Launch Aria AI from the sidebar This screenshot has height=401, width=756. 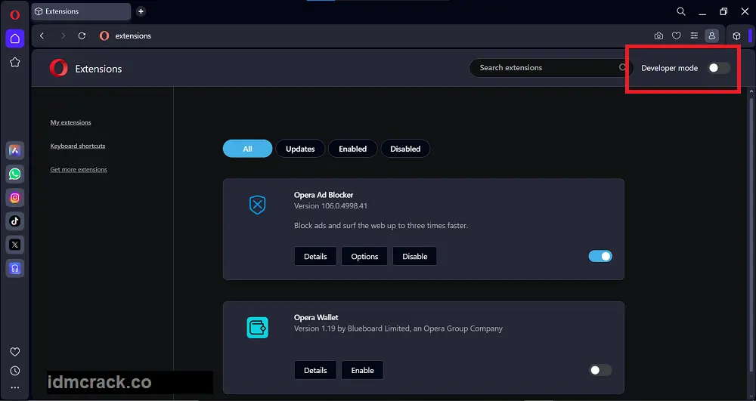click(15, 151)
